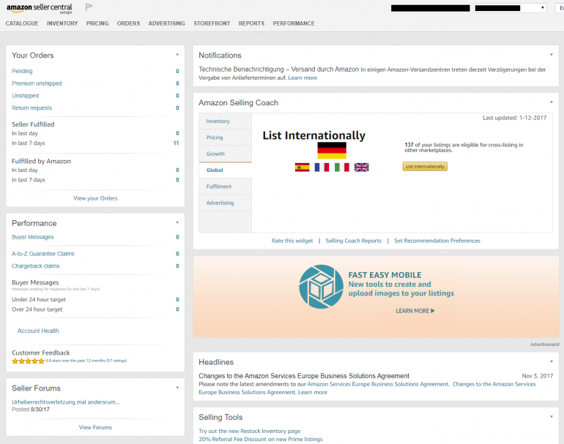Click Rate this widget link
564x444 pixels.
pos(292,241)
